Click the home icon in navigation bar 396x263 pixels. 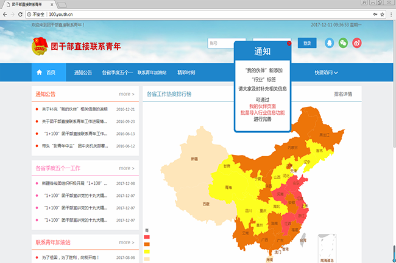click(40, 72)
